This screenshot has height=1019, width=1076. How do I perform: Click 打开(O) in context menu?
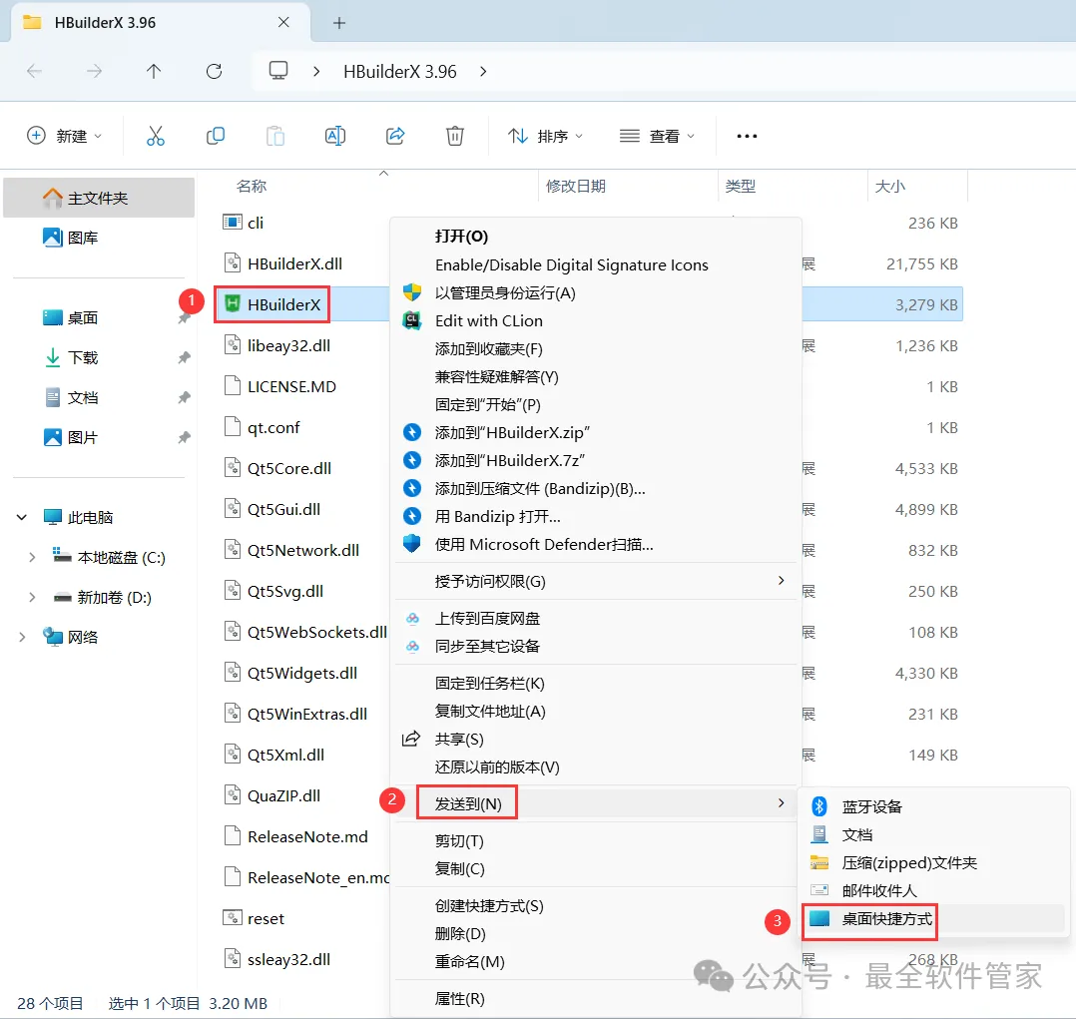pyautogui.click(x=461, y=237)
